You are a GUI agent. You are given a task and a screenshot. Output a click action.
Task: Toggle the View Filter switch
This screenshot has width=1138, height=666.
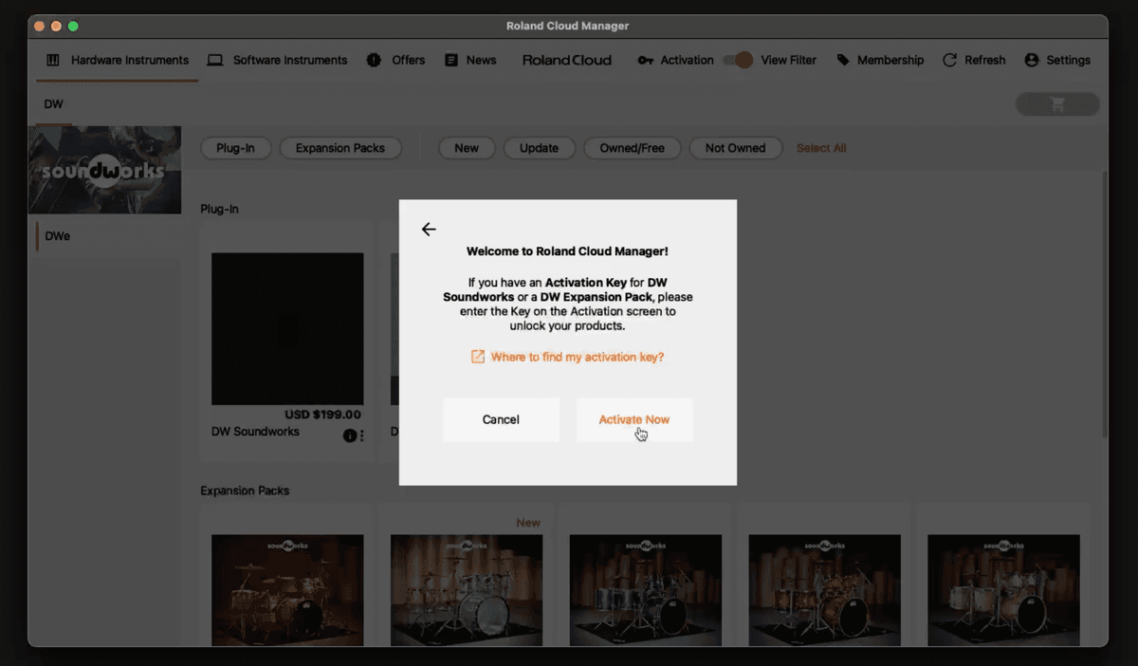tap(738, 60)
